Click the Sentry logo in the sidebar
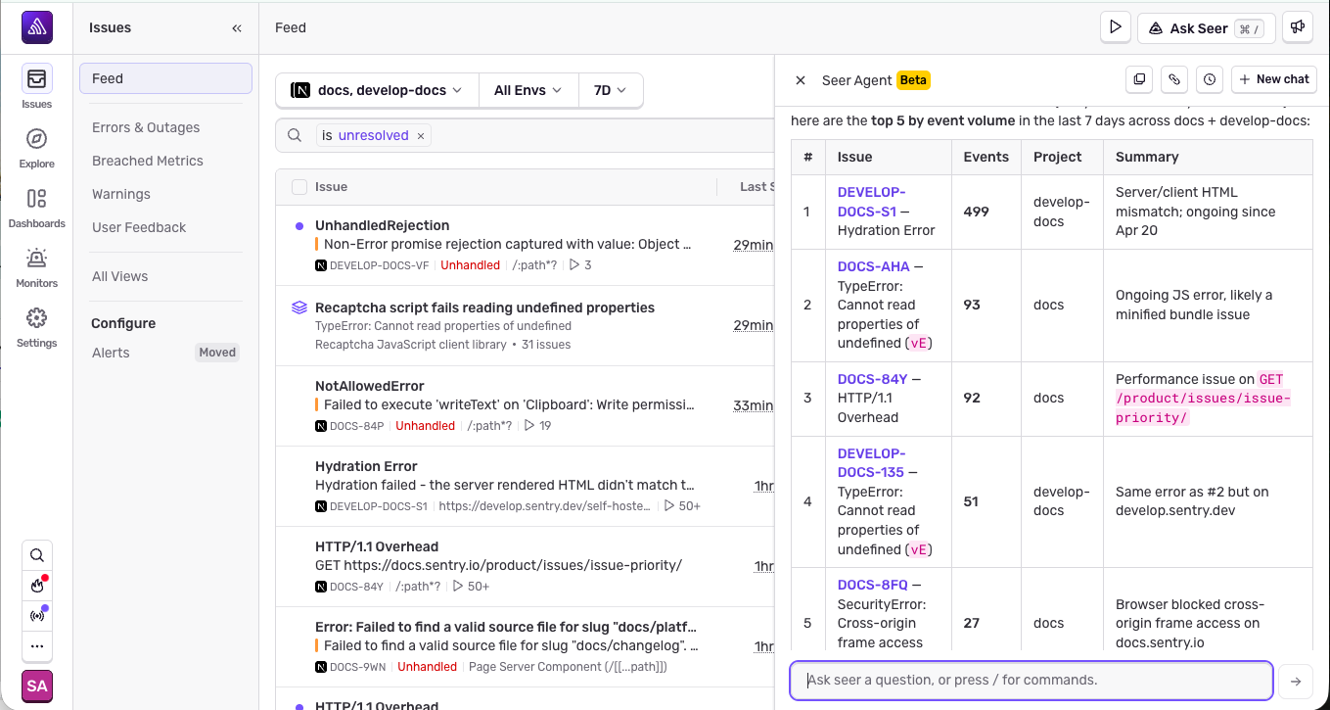 point(37,27)
